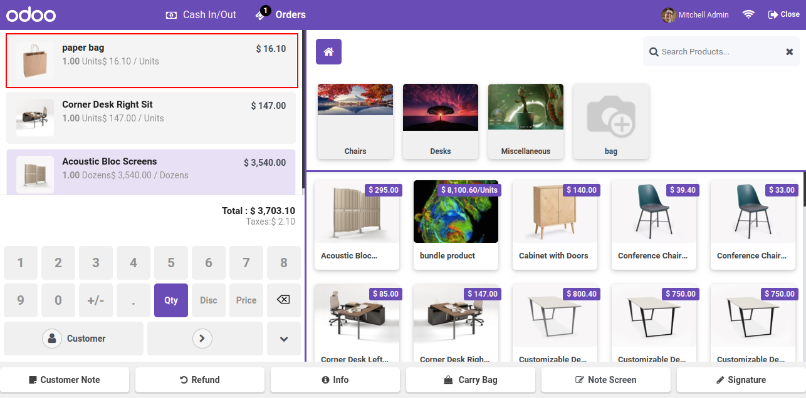Add a Carry Bag

click(x=471, y=380)
